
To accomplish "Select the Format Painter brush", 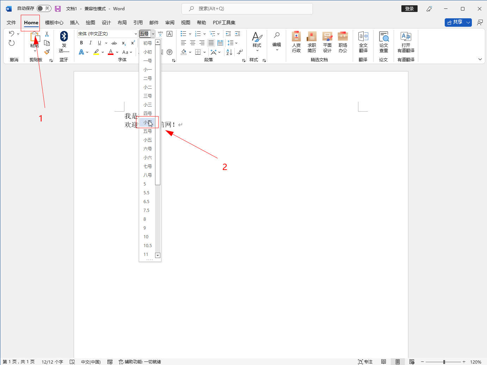I will 47,52.
